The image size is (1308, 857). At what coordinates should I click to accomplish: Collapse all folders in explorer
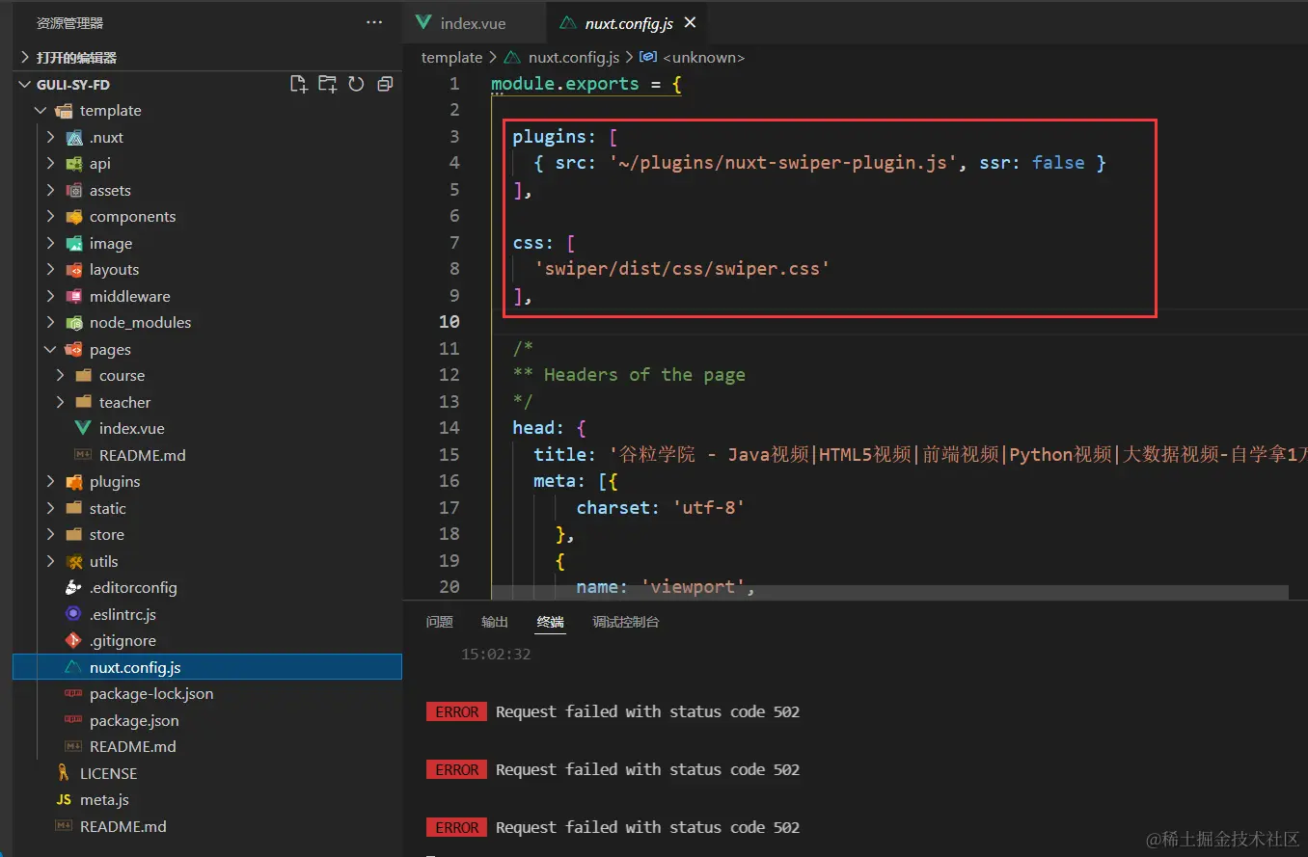(385, 84)
